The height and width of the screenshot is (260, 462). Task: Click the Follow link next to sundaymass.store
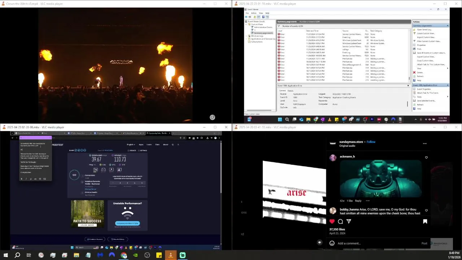click(371, 142)
